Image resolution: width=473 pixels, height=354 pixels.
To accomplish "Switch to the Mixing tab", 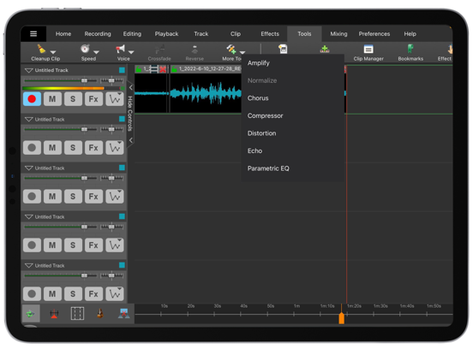I will click(338, 33).
